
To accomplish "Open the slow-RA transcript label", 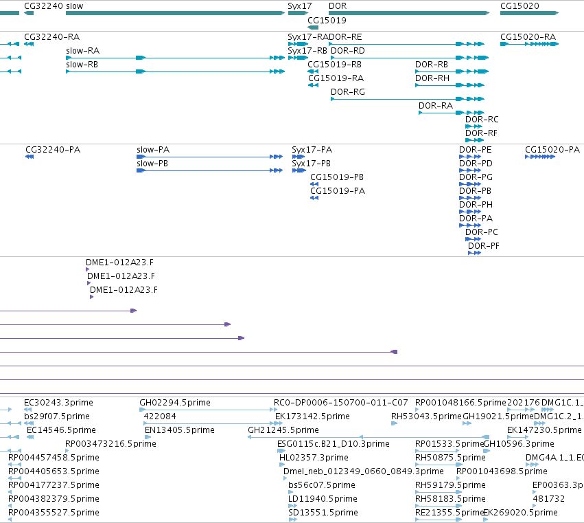I will [x=82, y=51].
